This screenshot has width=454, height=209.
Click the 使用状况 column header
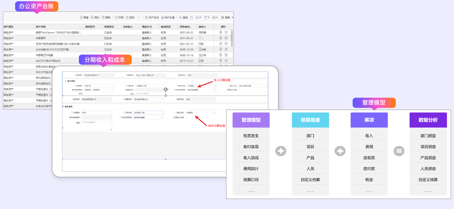[166, 27]
